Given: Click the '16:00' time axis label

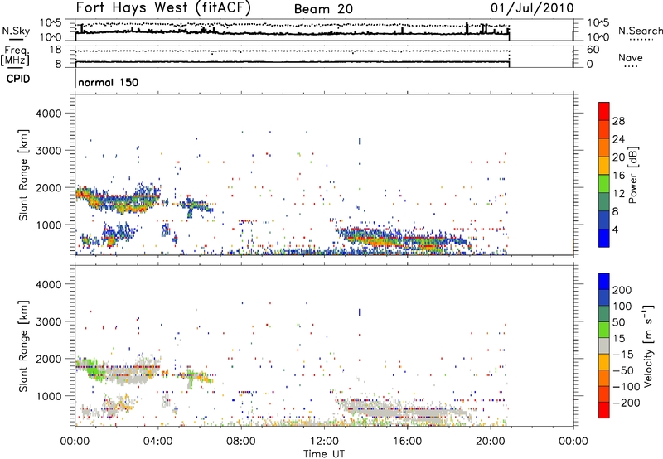Looking at the screenshot, I should [407, 442].
